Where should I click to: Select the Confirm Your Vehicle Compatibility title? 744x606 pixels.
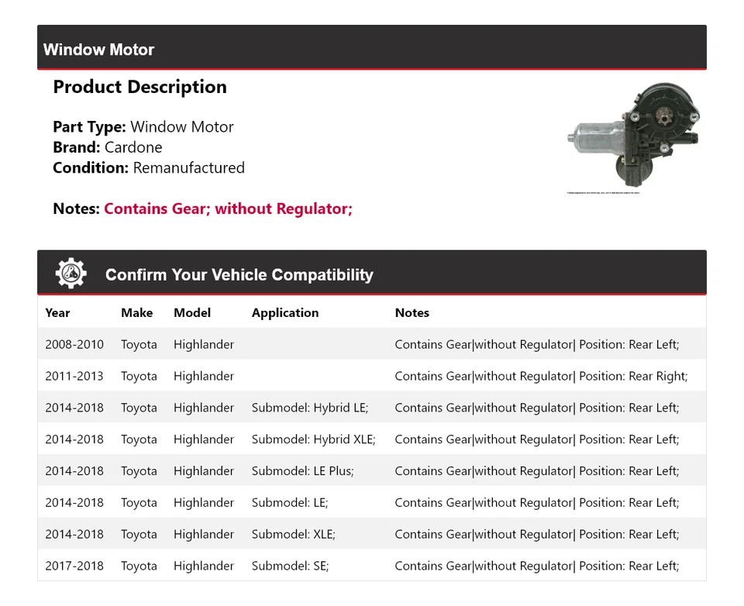(x=239, y=274)
